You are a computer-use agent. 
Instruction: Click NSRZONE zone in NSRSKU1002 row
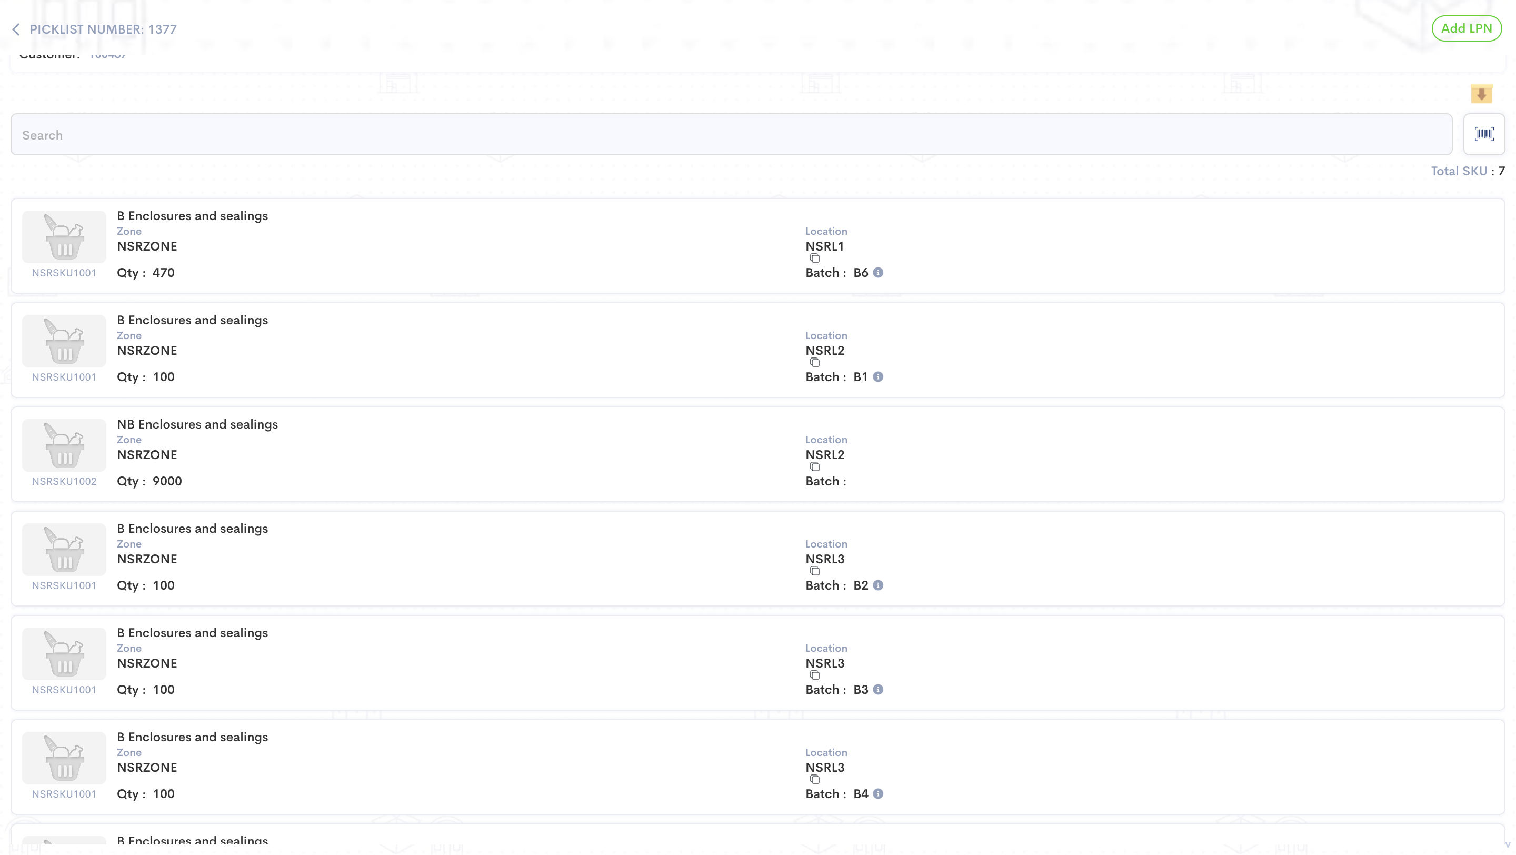[x=146, y=454]
